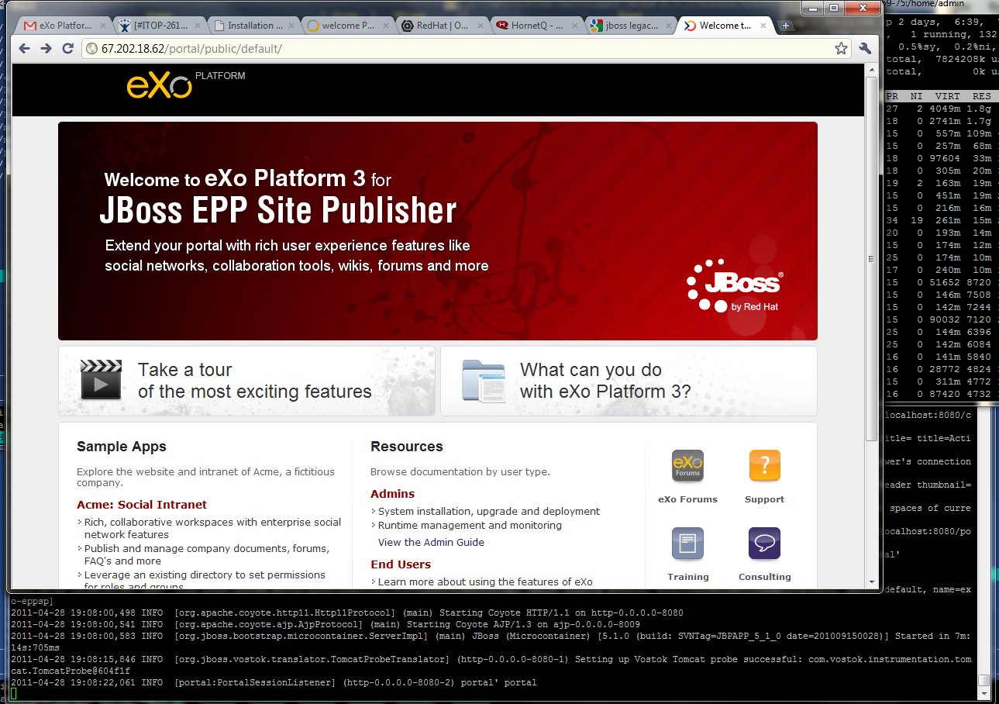Click the address bar URL field

(465, 48)
